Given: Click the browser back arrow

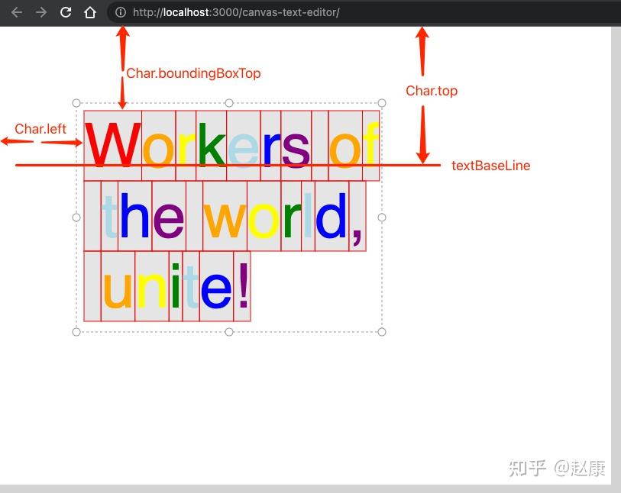Looking at the screenshot, I should (x=16, y=12).
